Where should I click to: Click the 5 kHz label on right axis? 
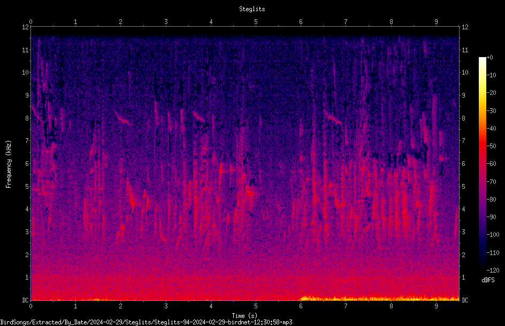[463, 186]
